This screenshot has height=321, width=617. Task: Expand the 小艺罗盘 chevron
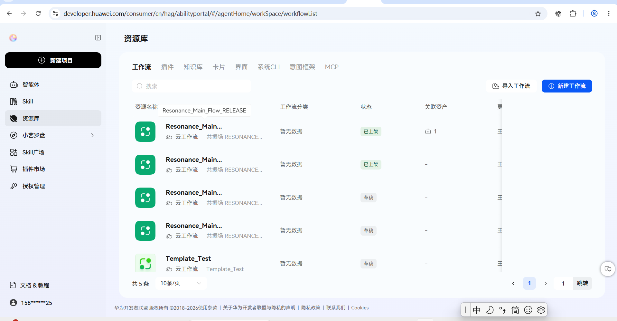pos(92,135)
